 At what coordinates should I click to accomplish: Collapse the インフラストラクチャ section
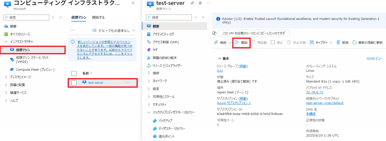6,42
